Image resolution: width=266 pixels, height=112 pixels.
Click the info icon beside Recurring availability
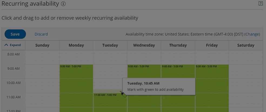[x=63, y=4]
